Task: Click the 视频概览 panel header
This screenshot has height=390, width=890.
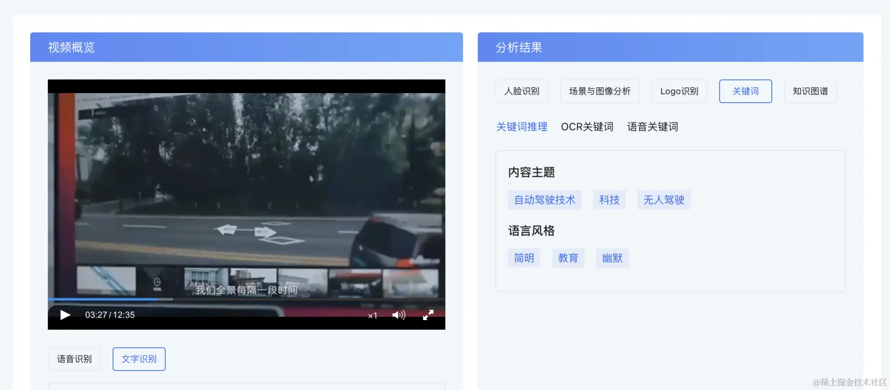Action: pos(247,47)
